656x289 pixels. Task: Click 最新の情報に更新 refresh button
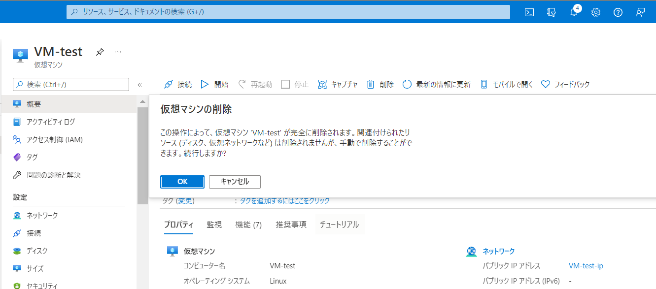436,84
